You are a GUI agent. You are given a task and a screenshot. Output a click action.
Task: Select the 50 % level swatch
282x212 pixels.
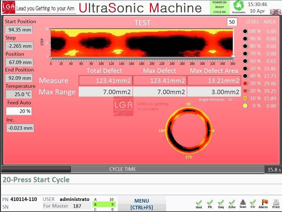(245, 69)
